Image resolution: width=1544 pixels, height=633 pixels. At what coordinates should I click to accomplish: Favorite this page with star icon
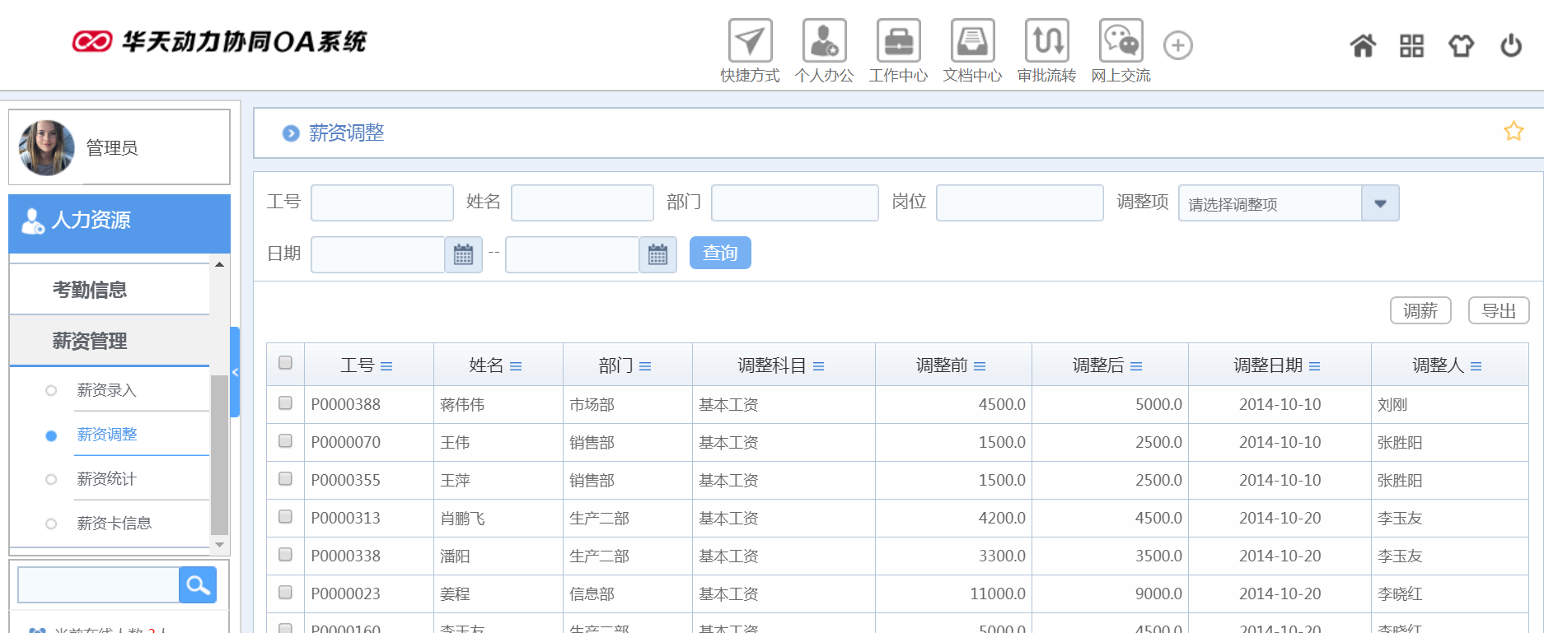coord(1513,132)
